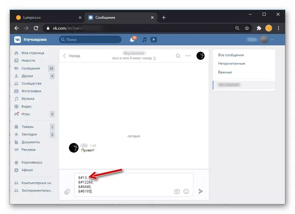Send the message with the arrow
This screenshot has height=214, width=295.
(201, 191)
